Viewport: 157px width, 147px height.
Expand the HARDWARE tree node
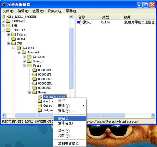click(x=3, y=21)
